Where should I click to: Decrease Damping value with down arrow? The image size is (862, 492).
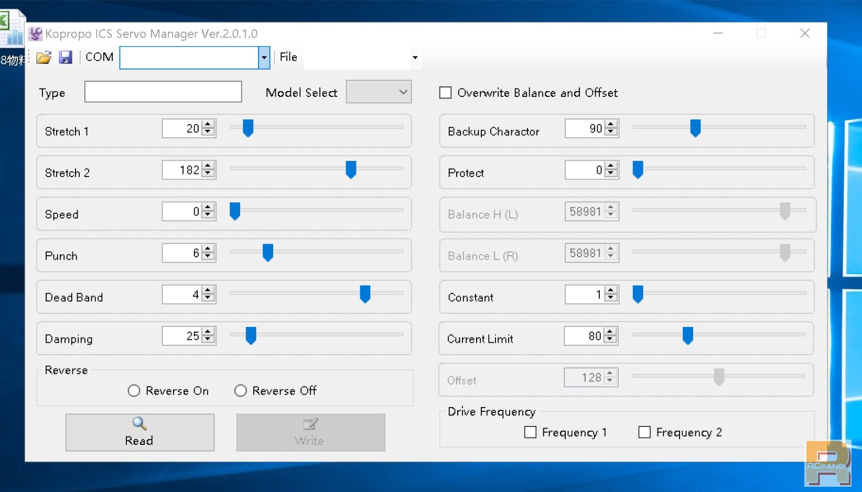[x=208, y=340]
